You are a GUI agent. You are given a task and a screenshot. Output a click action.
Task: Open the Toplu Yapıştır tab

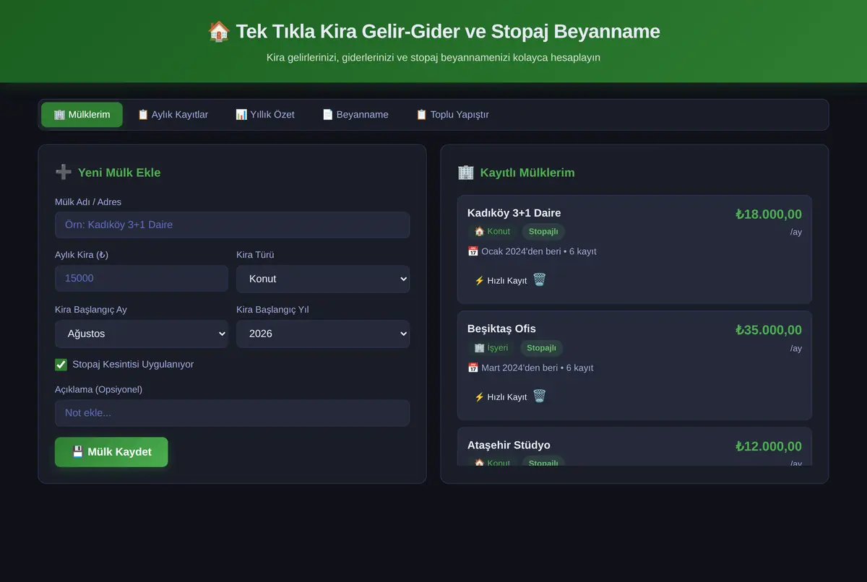point(452,115)
